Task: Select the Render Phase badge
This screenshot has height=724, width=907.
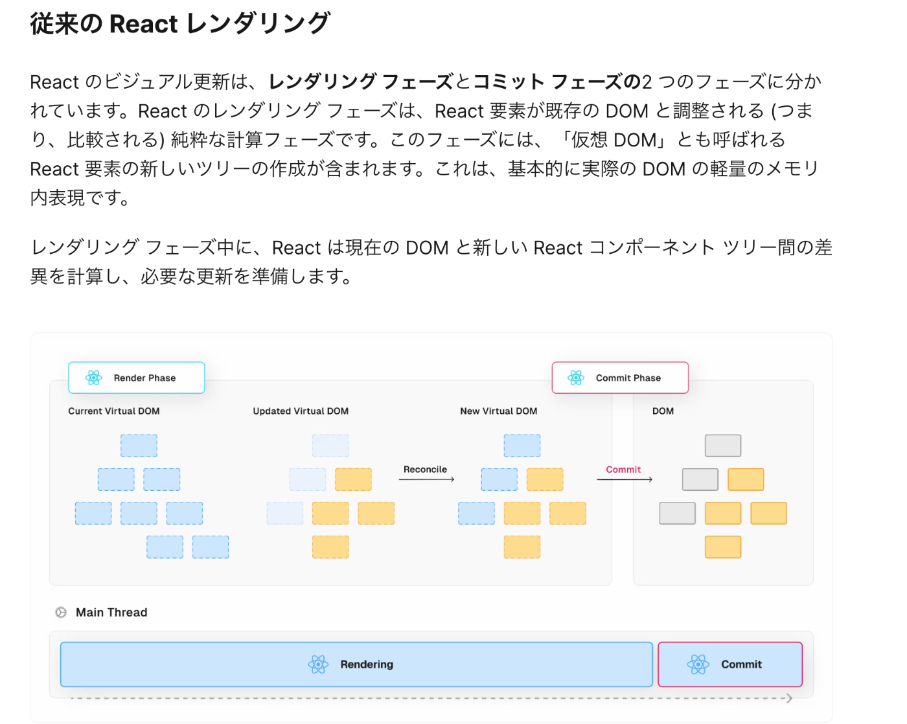Action: [137, 378]
